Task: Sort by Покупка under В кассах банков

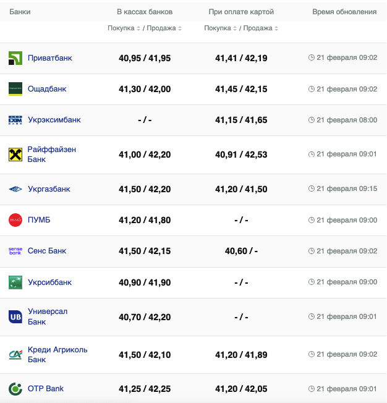Action: [124, 28]
